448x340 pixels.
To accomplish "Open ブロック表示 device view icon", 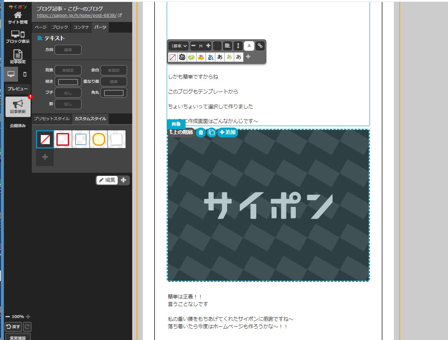I will (18, 37).
